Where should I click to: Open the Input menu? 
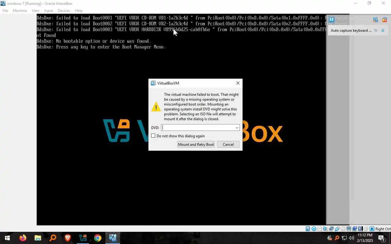(x=49, y=10)
